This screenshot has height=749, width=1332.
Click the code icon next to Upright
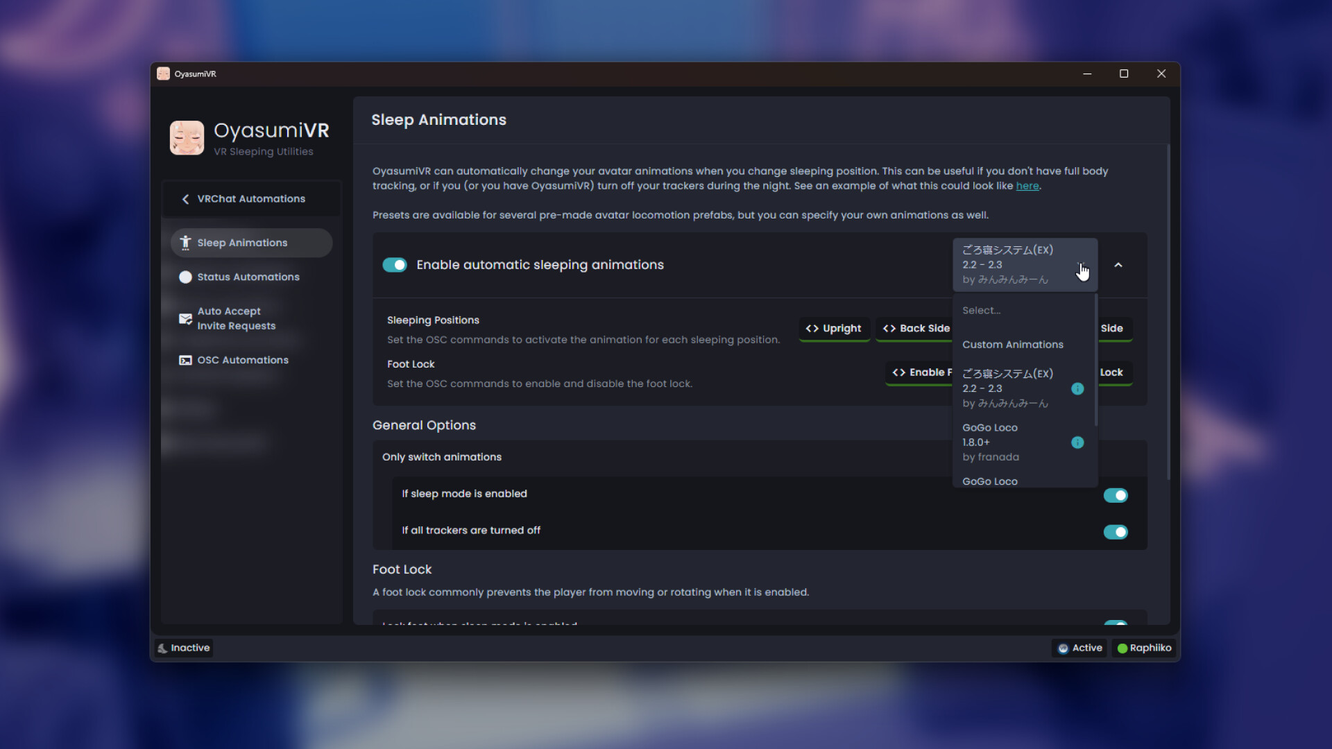(x=812, y=329)
